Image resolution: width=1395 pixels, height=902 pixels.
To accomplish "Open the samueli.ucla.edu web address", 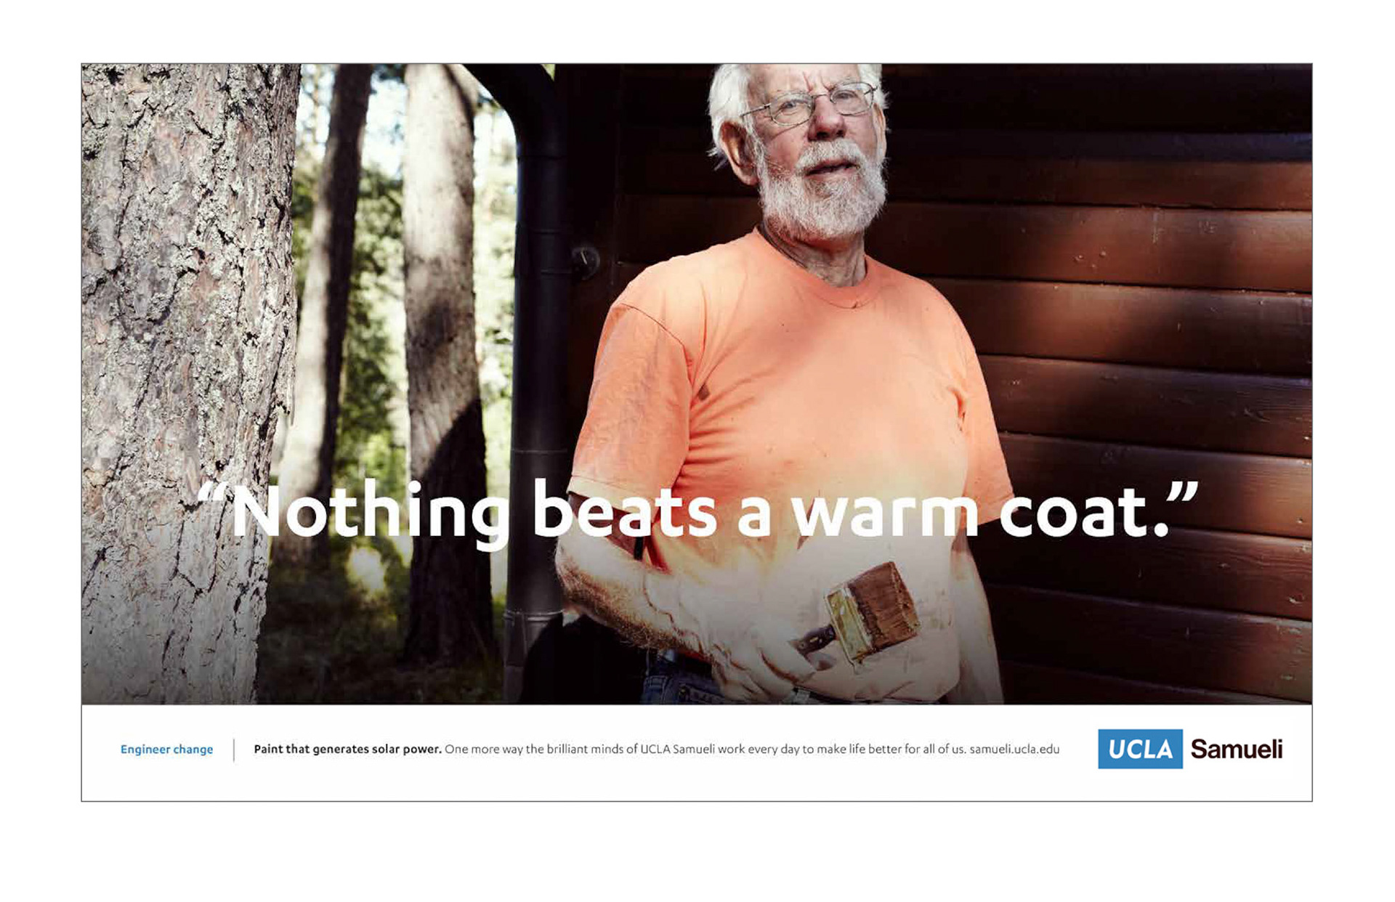I will coord(1014,749).
